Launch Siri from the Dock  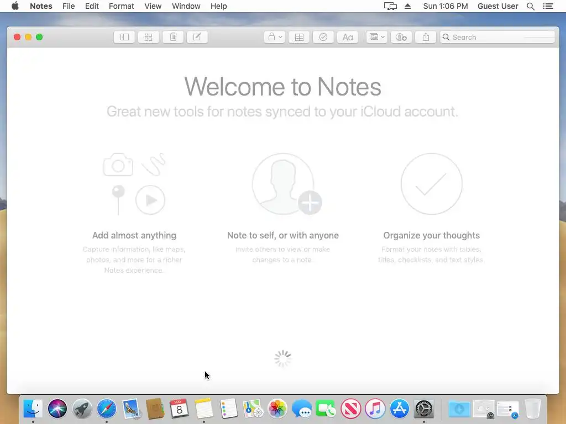pyautogui.click(x=57, y=409)
